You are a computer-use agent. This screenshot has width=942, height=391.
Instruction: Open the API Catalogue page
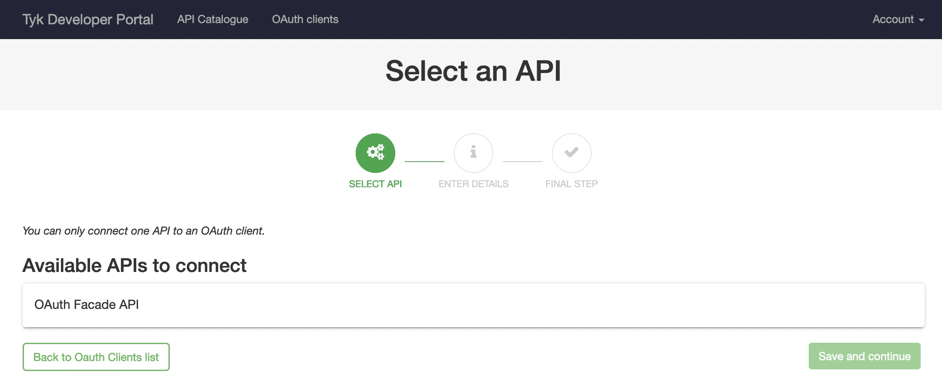pos(212,19)
